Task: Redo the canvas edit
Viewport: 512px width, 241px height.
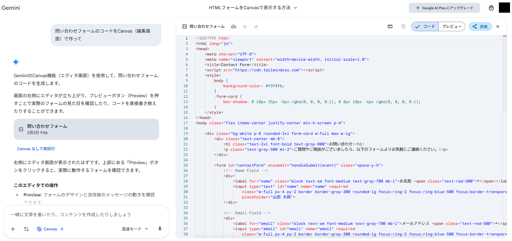Action: point(256,27)
